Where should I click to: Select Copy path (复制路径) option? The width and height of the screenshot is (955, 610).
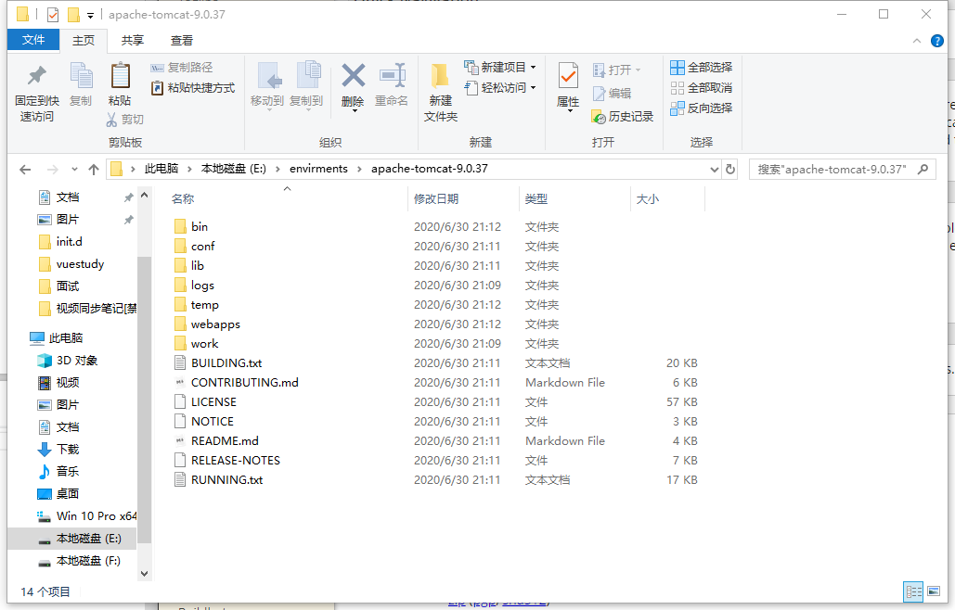tap(182, 68)
